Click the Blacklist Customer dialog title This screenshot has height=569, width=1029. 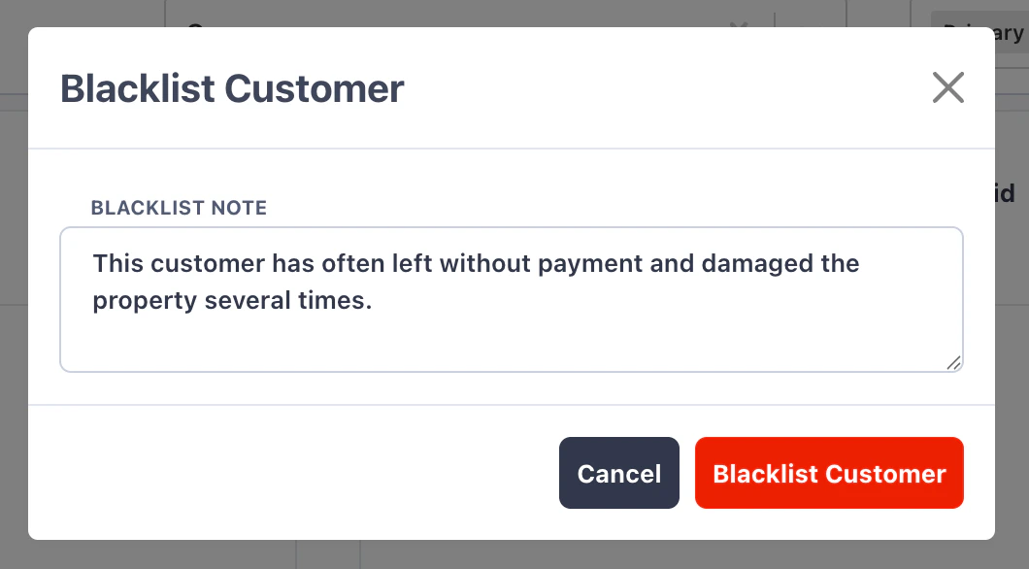tap(232, 88)
